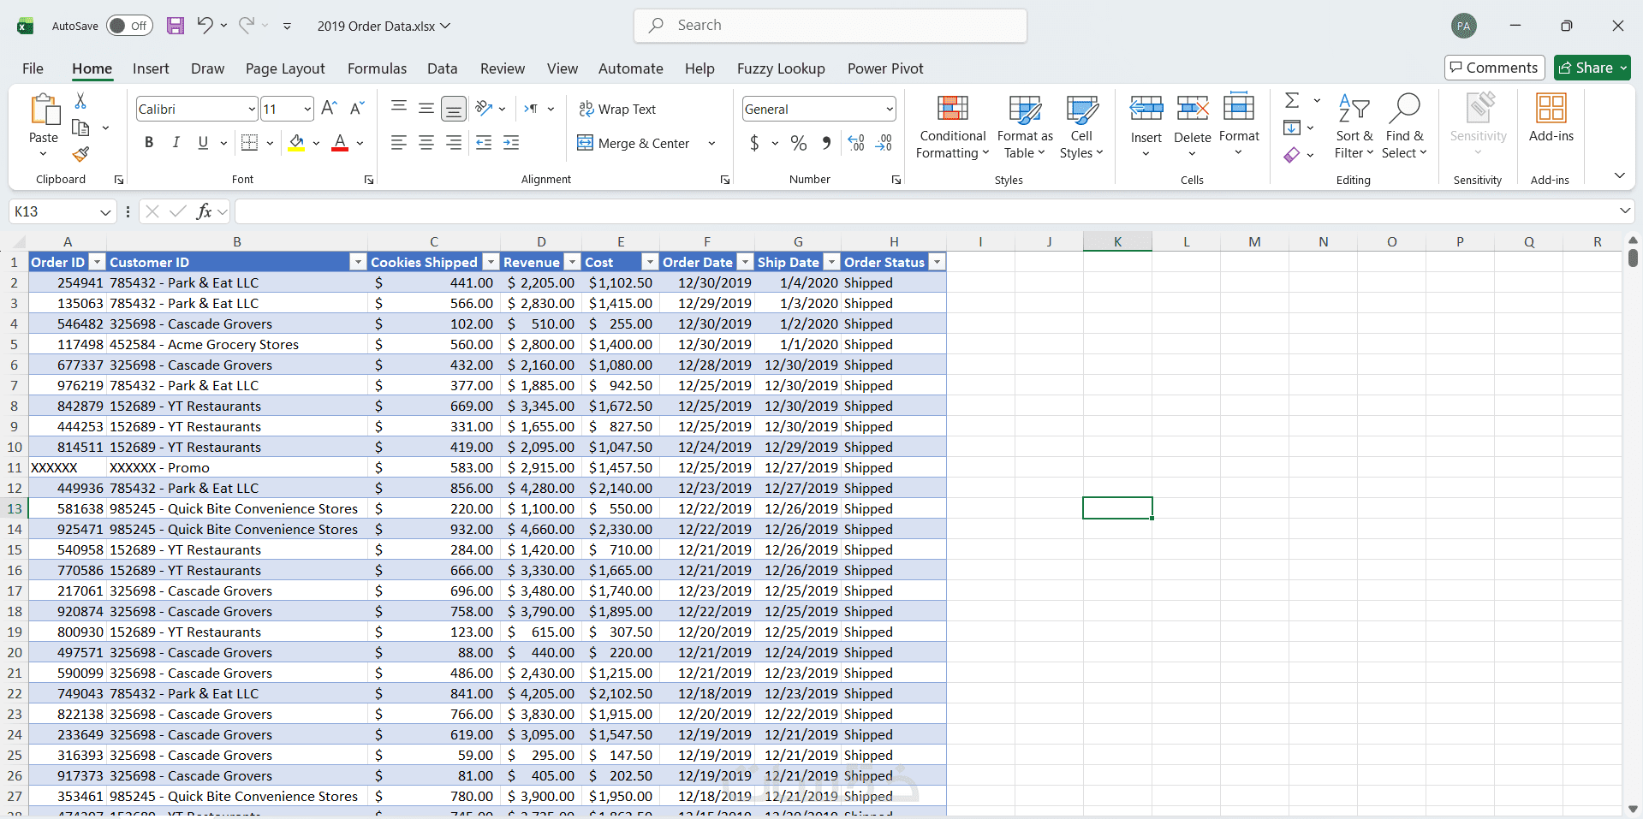Toggle Merge & Center for the selection
Viewport: 1643px width, 819px height.
(x=634, y=143)
